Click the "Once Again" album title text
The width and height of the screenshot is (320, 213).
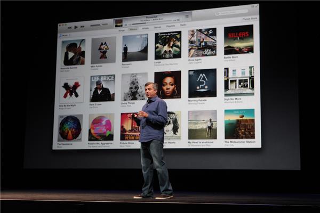195,60
